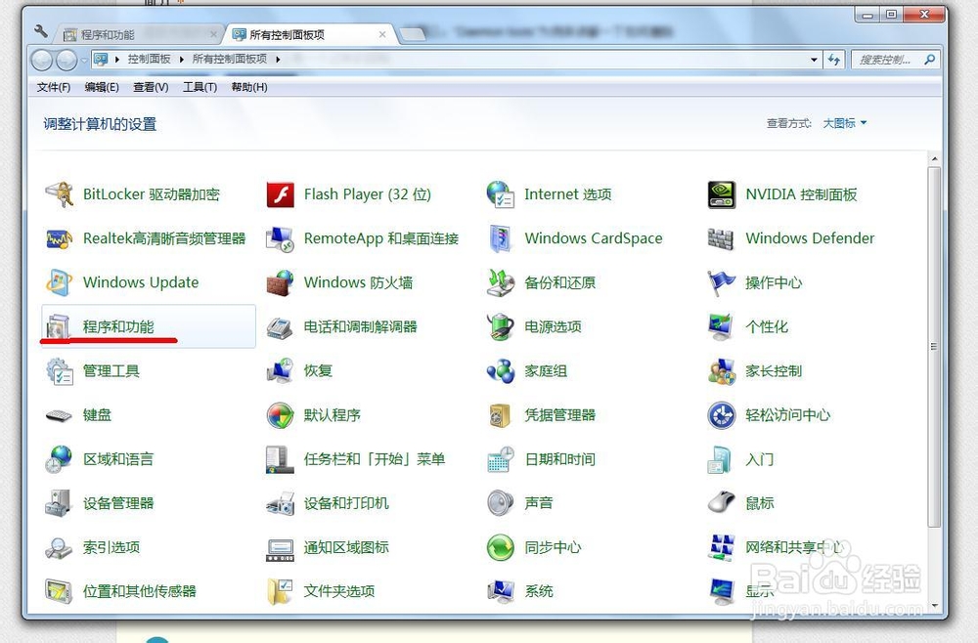978x643 pixels.
Task: Click the wrench tool icon beside tabs
Action: 41,31
